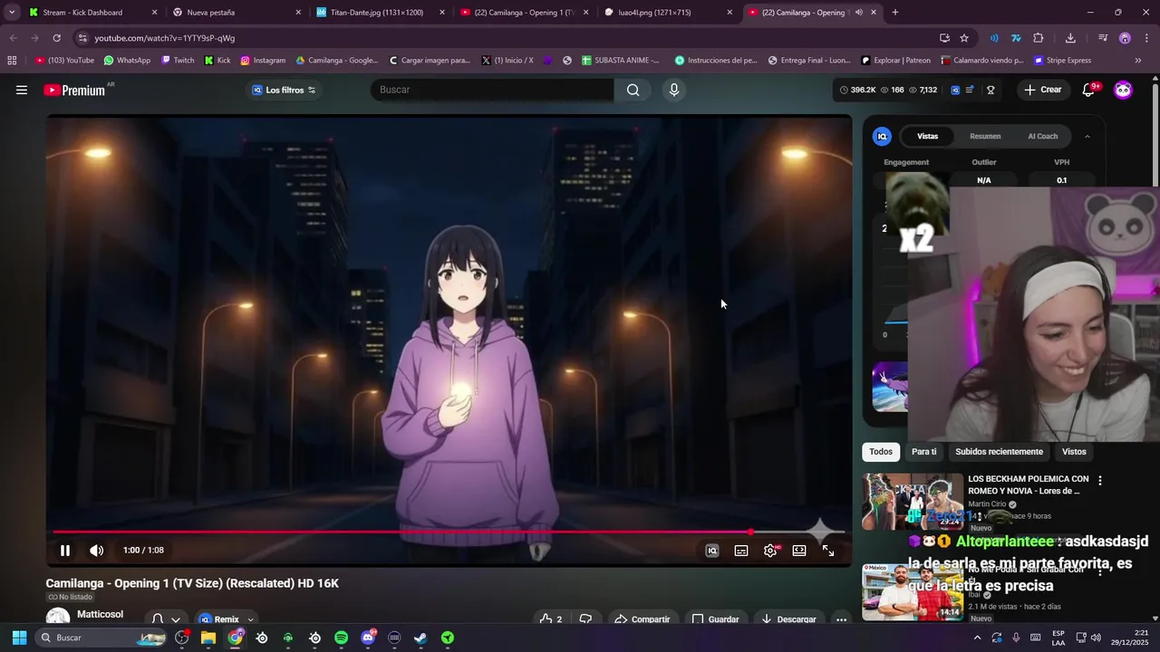
Task: Open Spotify from the taskbar
Action: coord(341,638)
